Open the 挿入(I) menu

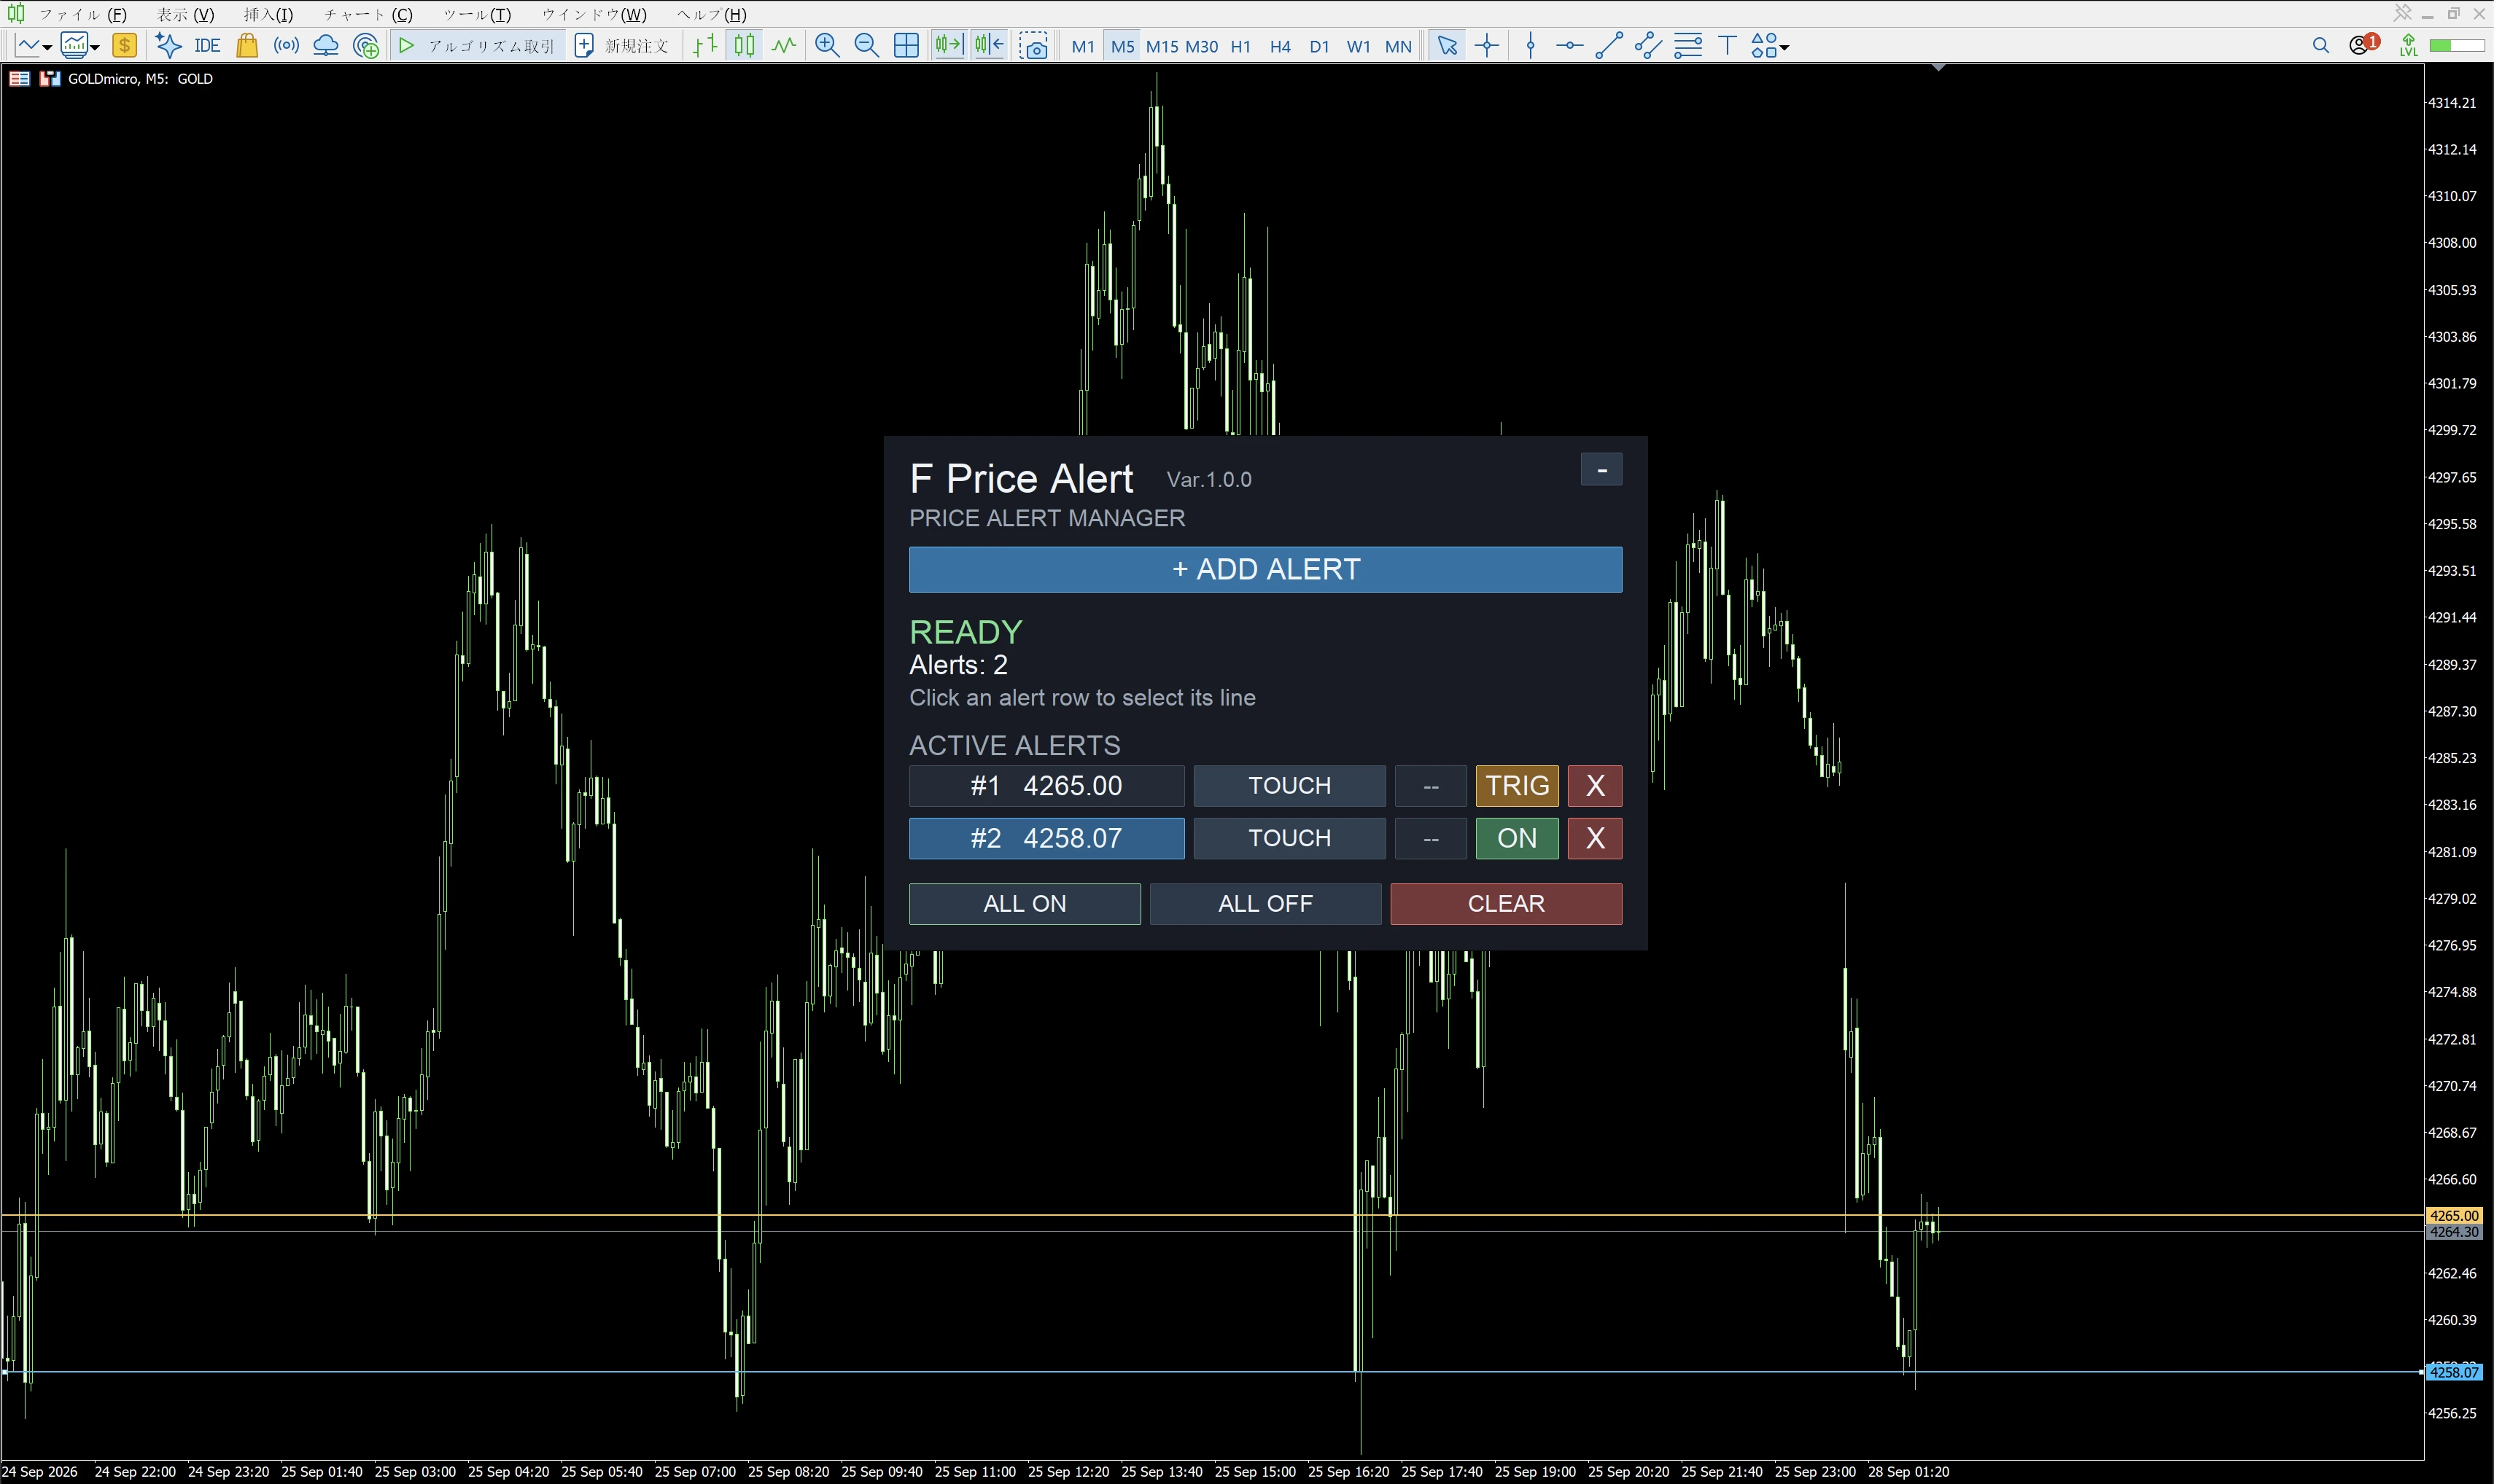pos(268,15)
